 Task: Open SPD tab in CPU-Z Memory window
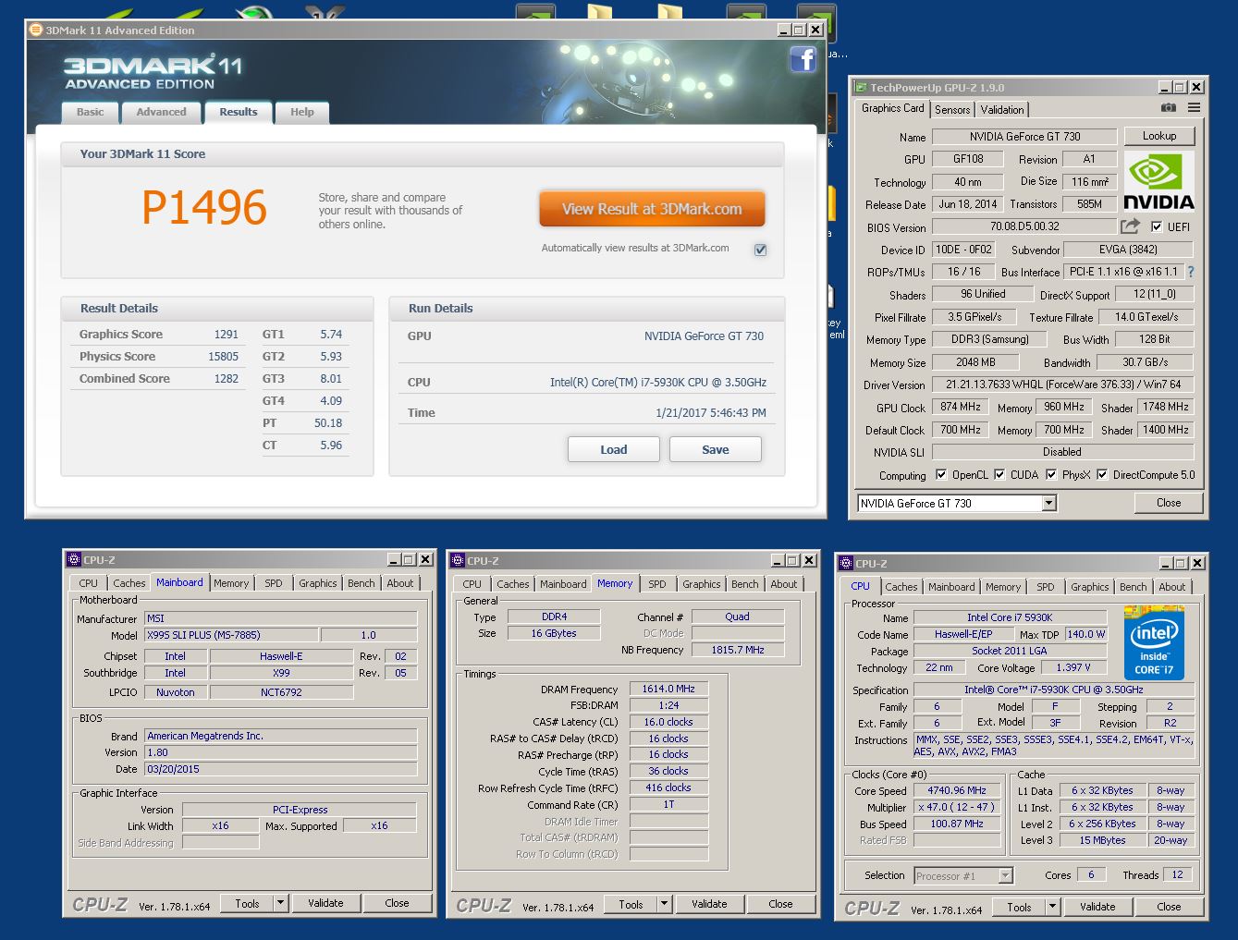pos(657,584)
